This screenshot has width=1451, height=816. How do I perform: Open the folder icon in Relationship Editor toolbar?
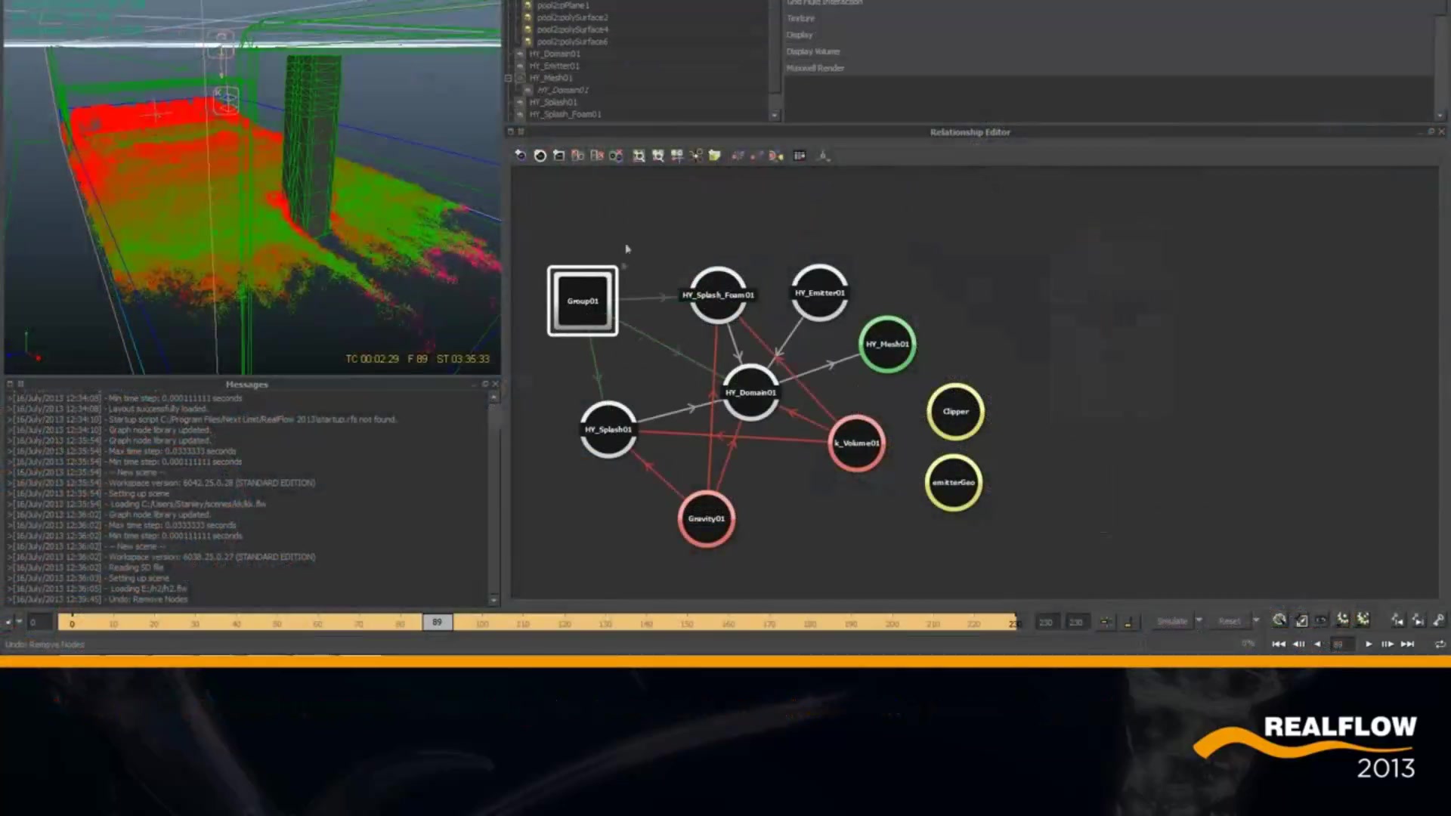click(x=714, y=156)
